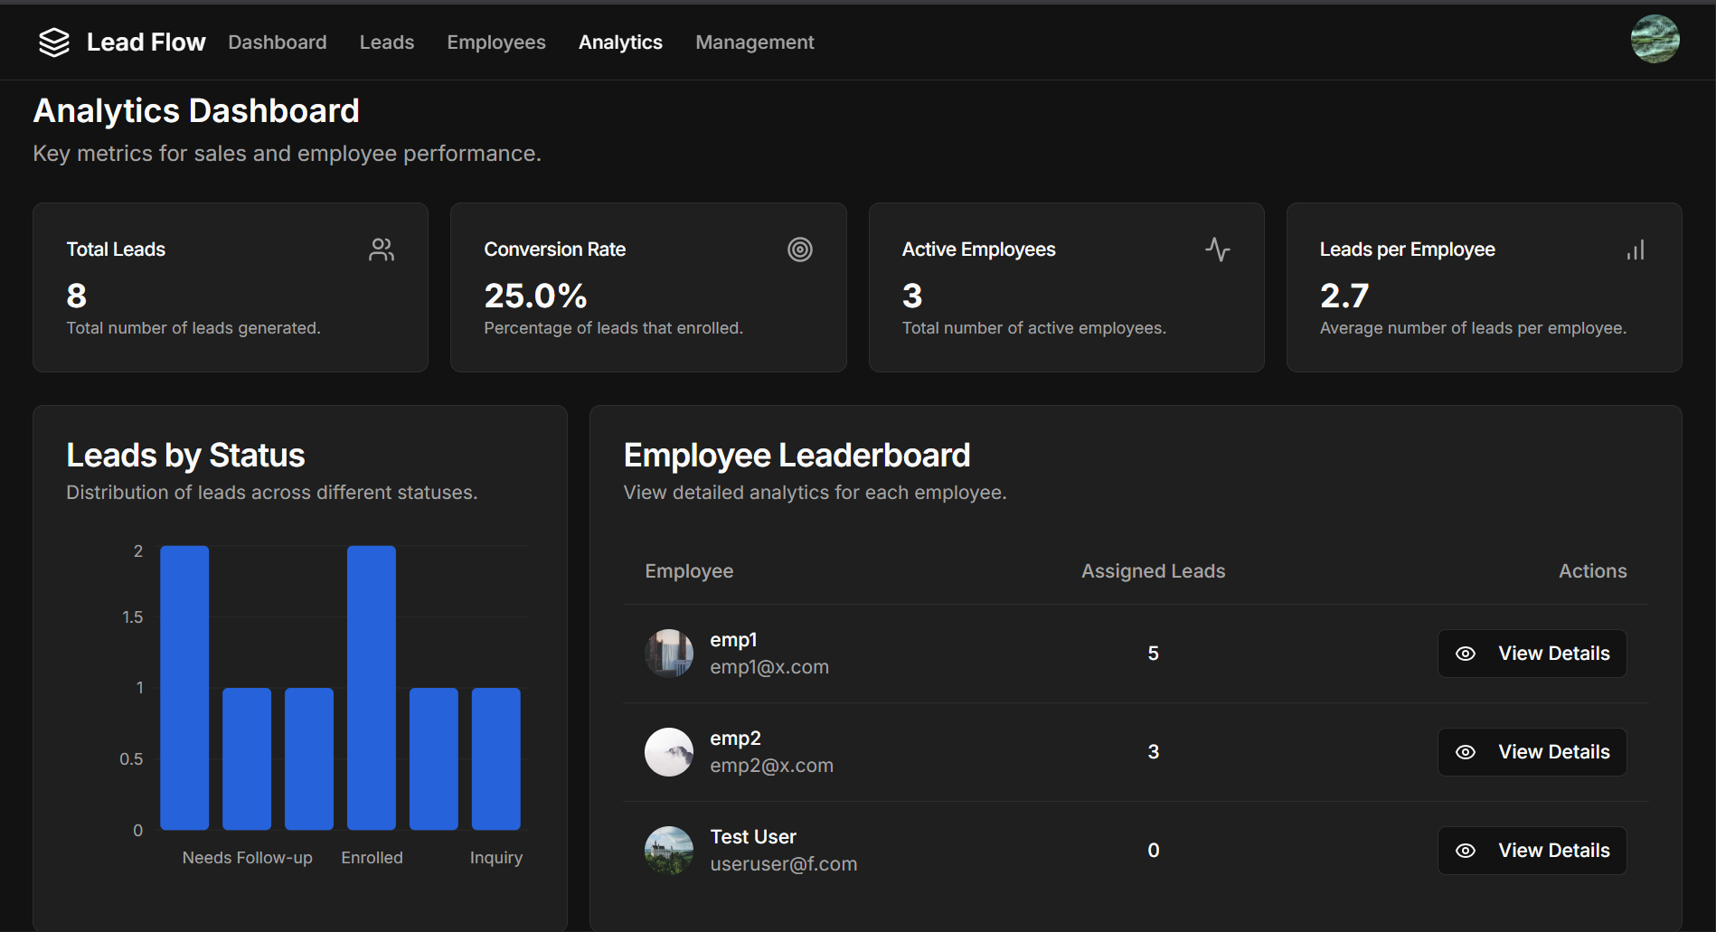Click the pulse icon on Active Employees card
Image resolution: width=1716 pixels, height=932 pixels.
(x=1218, y=249)
